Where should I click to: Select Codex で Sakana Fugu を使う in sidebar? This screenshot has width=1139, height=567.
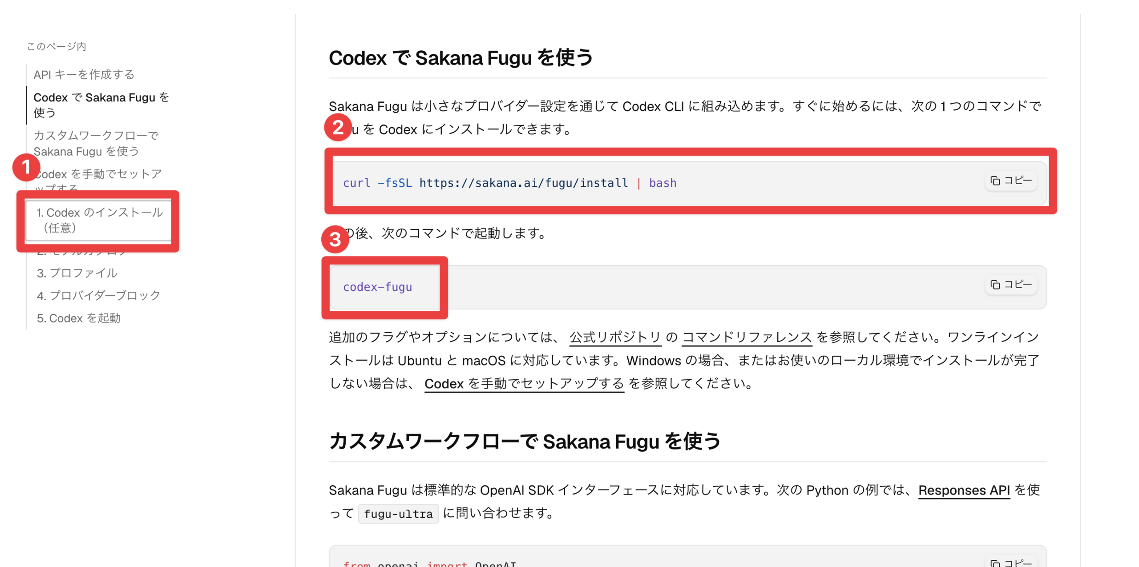(x=101, y=105)
